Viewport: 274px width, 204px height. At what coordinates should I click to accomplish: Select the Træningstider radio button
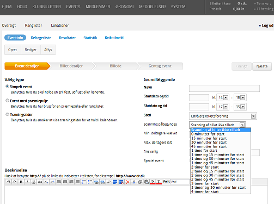[7, 114]
